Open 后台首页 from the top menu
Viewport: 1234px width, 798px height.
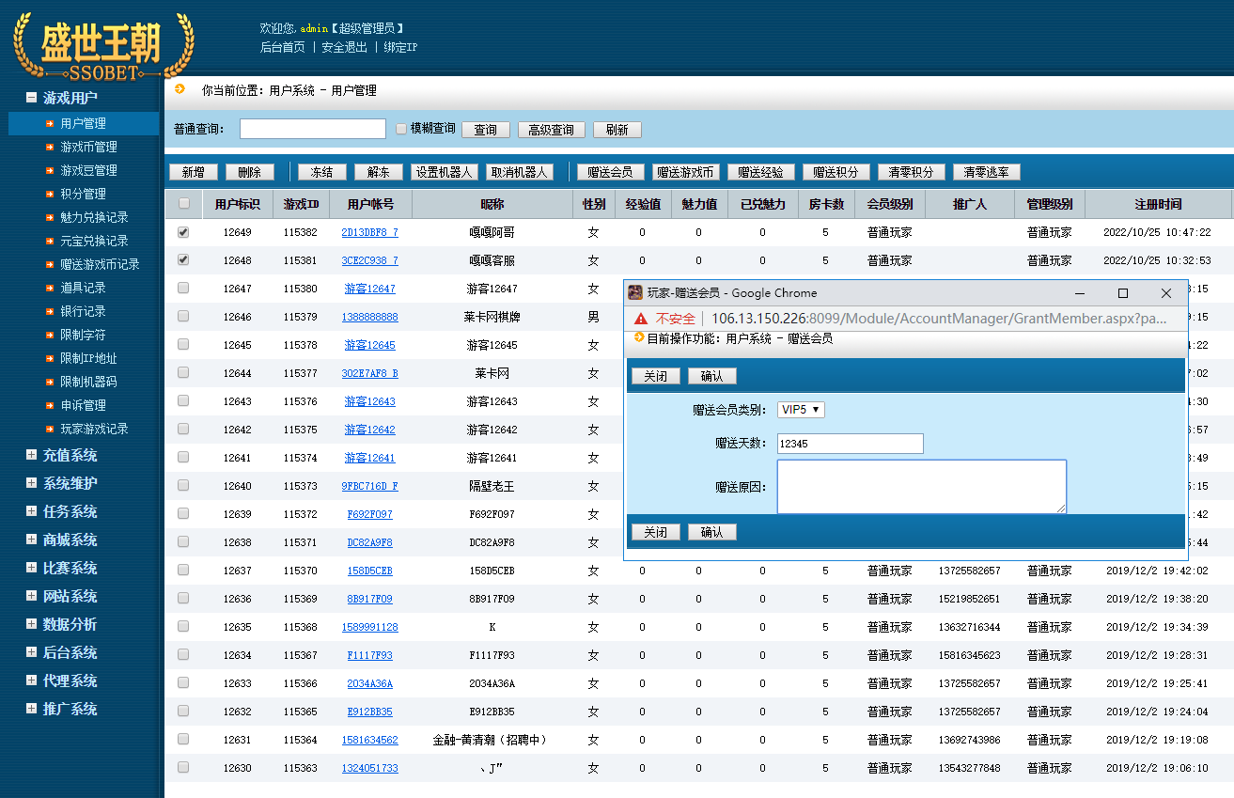click(x=282, y=45)
